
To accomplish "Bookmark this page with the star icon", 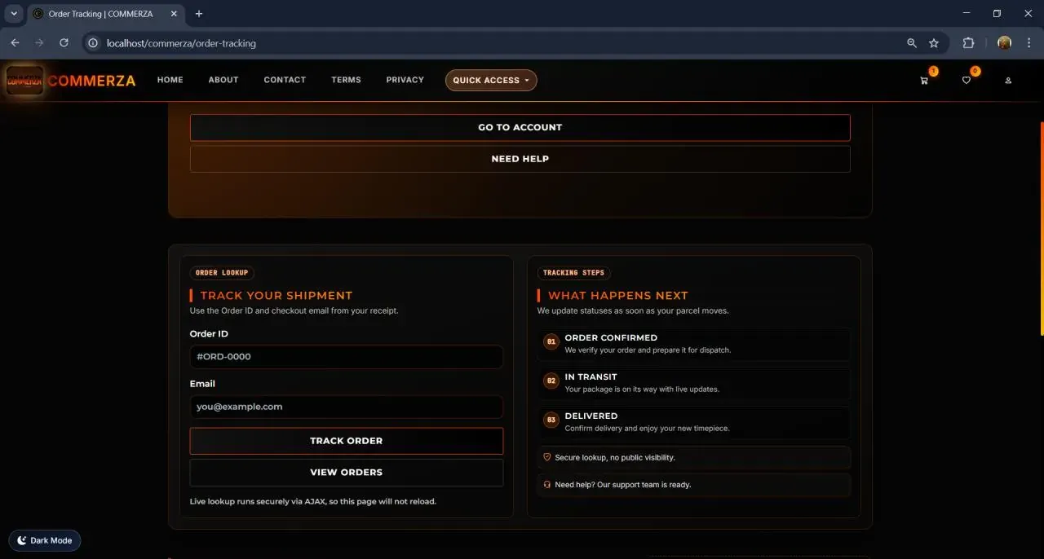I will pos(934,43).
